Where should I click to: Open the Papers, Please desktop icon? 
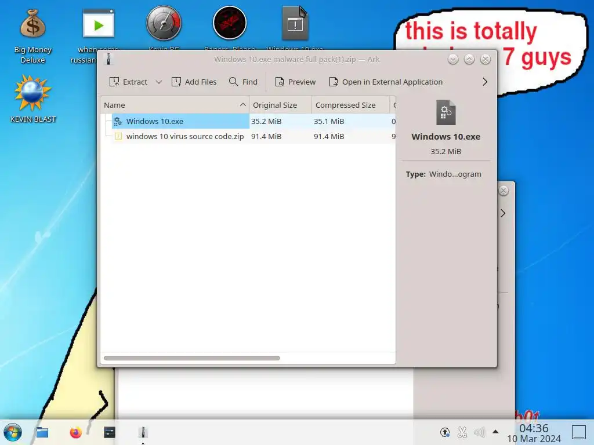point(230,23)
